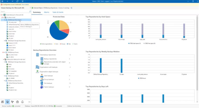Show more navigation options ellipsis
The height and width of the screenshot is (108, 199).
[x=29, y=102]
